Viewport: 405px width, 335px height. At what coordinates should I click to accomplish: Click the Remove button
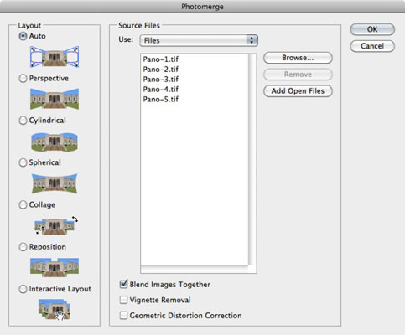pyautogui.click(x=298, y=75)
